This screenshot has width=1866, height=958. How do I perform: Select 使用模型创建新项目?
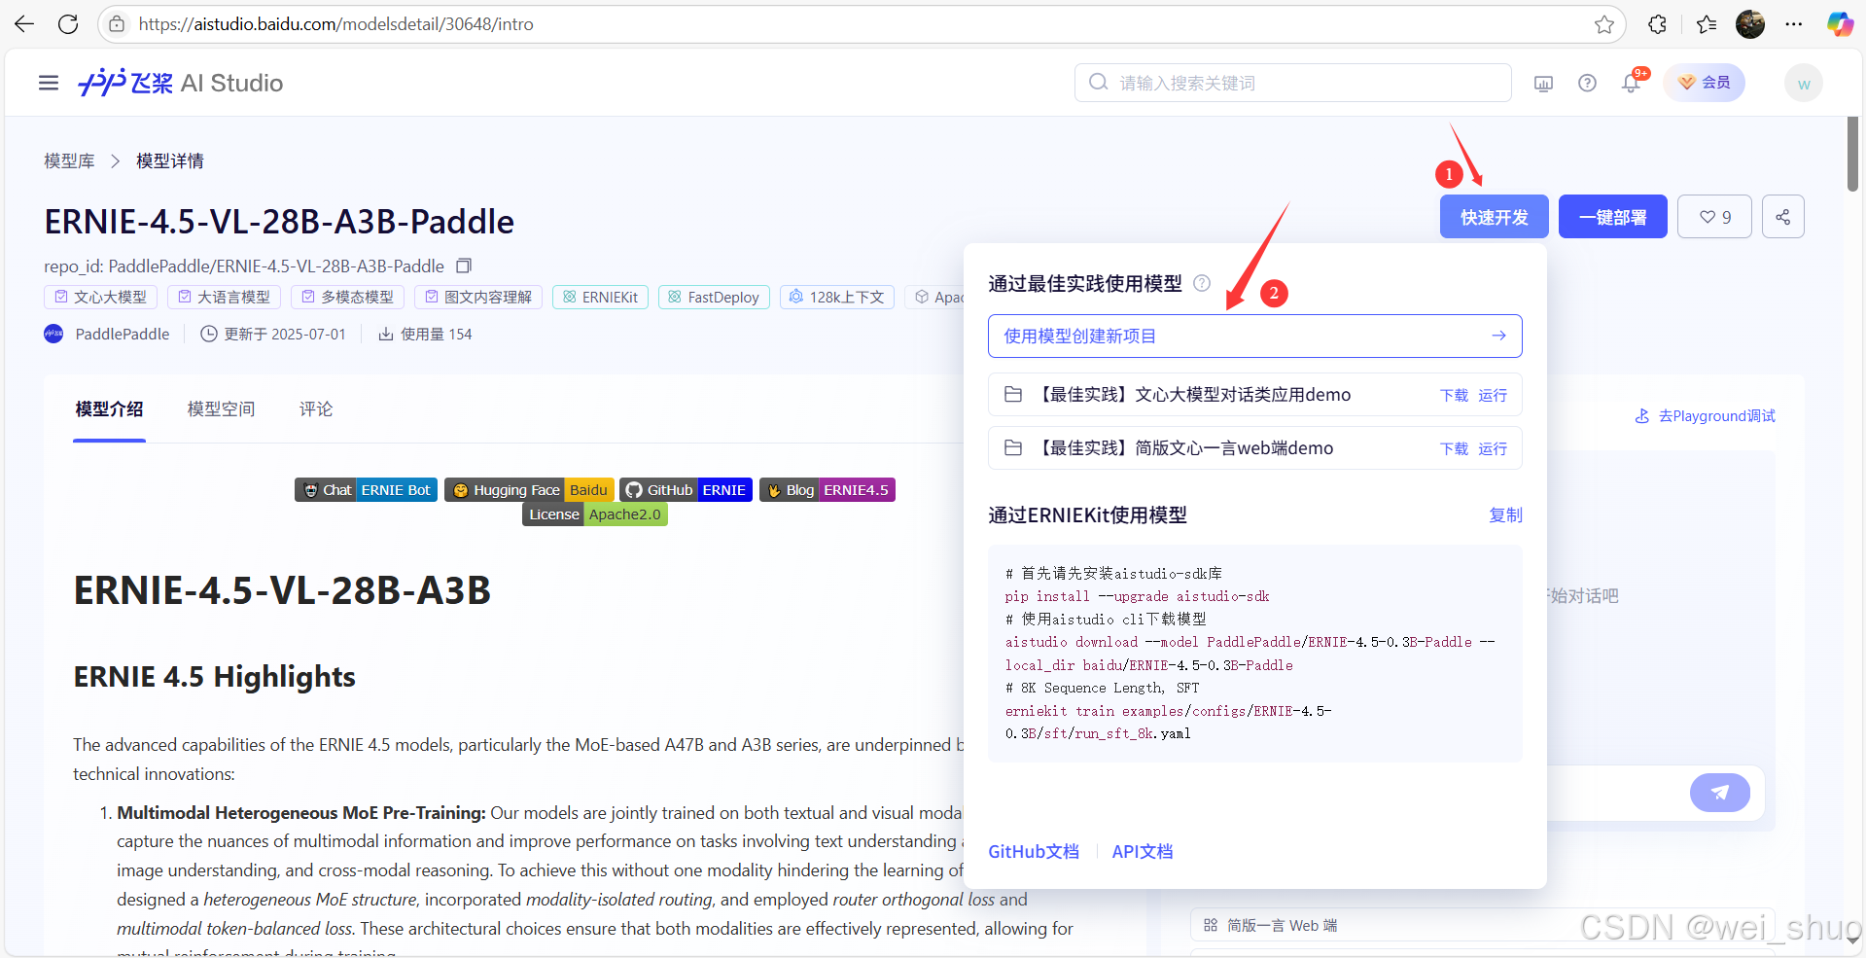[x=1255, y=336]
